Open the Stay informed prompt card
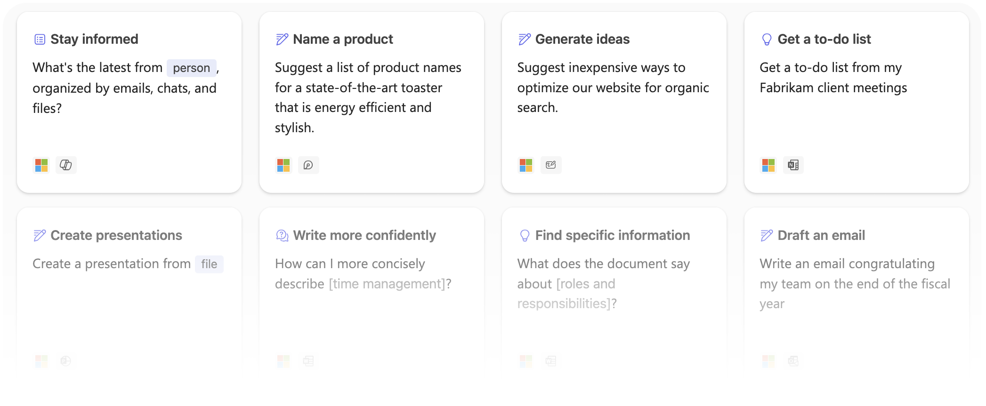This screenshot has height=406, width=986. [x=129, y=103]
